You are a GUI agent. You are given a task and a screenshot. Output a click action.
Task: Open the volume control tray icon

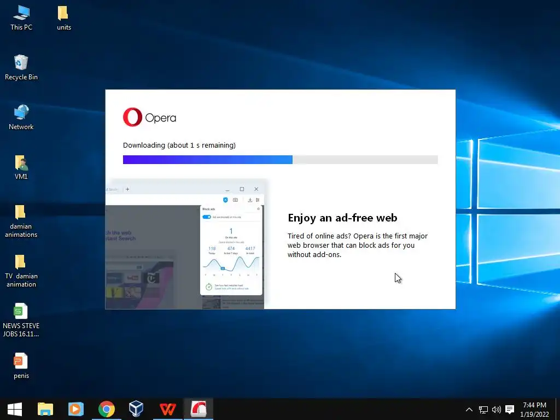(x=497, y=410)
